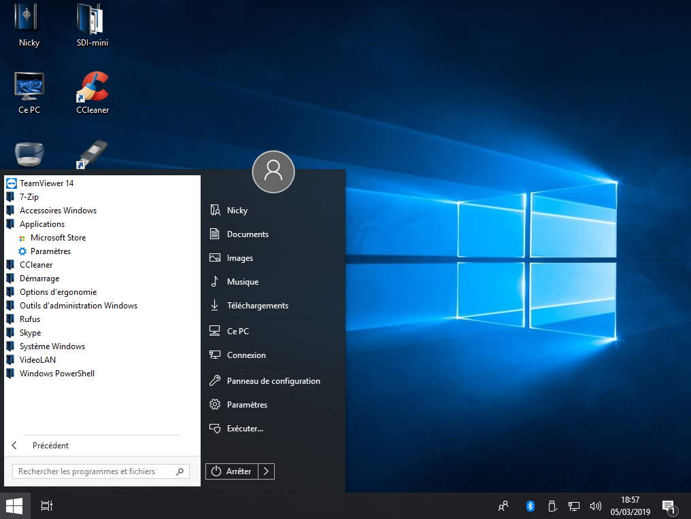The height and width of the screenshot is (519, 691).
Task: Click the safely remove hardware tray icon
Action: pos(552,506)
